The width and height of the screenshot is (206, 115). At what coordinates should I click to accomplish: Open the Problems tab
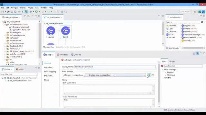tap(62, 55)
